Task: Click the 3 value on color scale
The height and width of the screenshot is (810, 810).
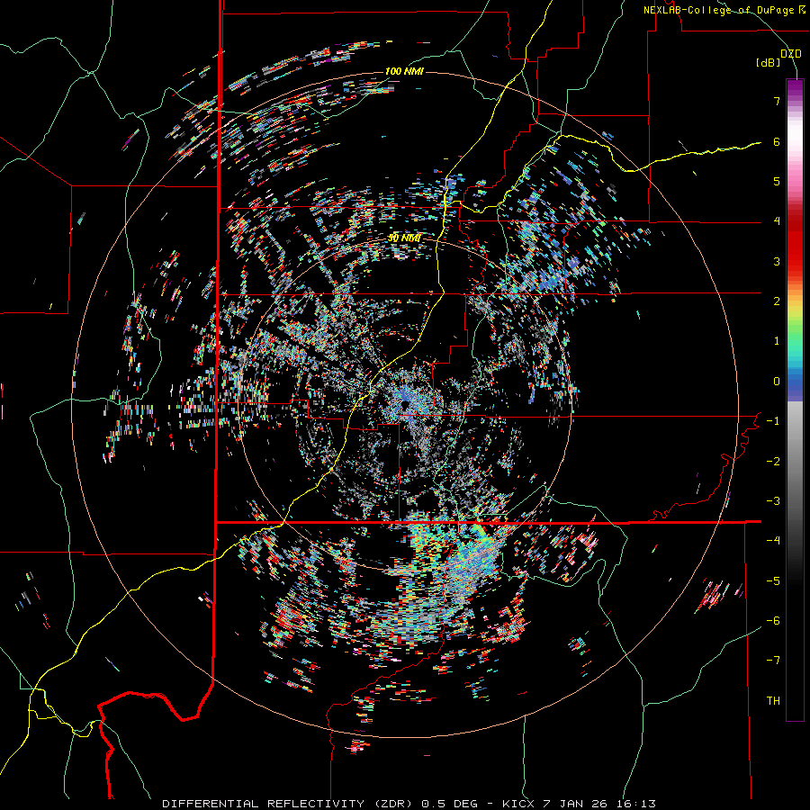Action: pyautogui.click(x=777, y=261)
